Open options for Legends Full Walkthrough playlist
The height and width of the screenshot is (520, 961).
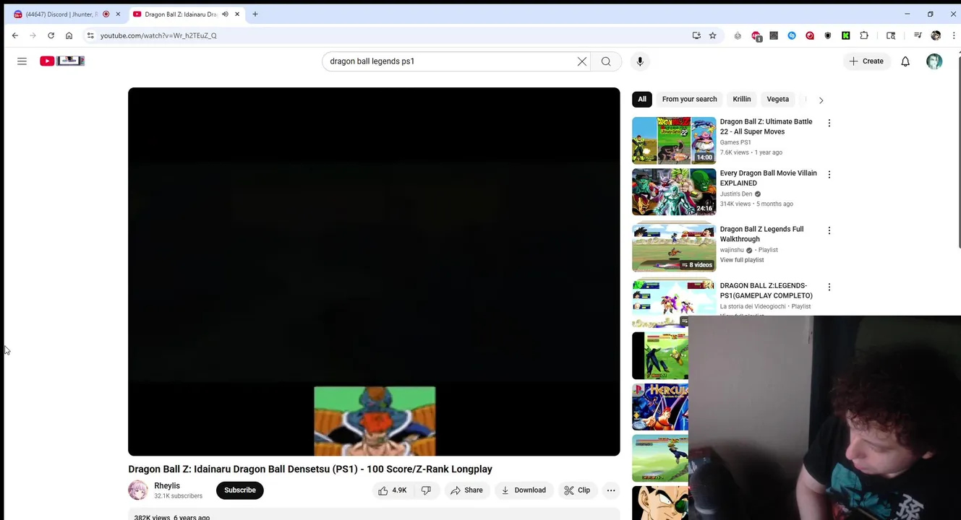[x=829, y=231]
